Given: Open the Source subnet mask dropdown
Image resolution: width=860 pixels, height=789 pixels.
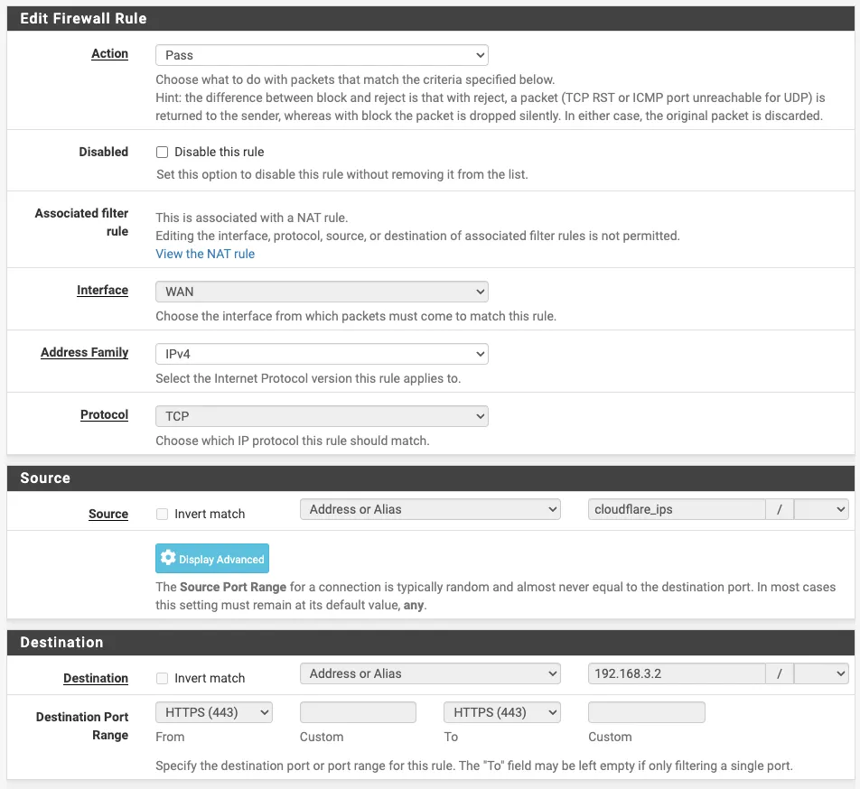Looking at the screenshot, I should pos(821,509).
